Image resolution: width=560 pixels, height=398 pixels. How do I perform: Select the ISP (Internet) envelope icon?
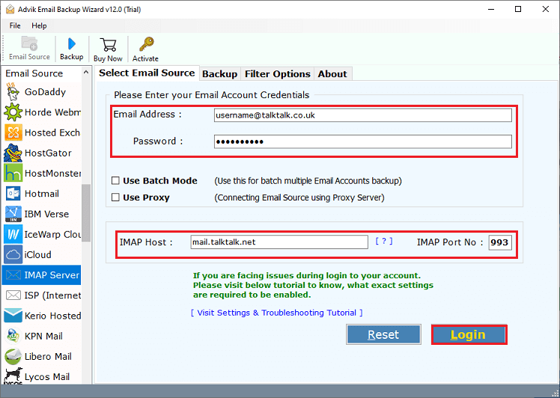[x=13, y=296]
